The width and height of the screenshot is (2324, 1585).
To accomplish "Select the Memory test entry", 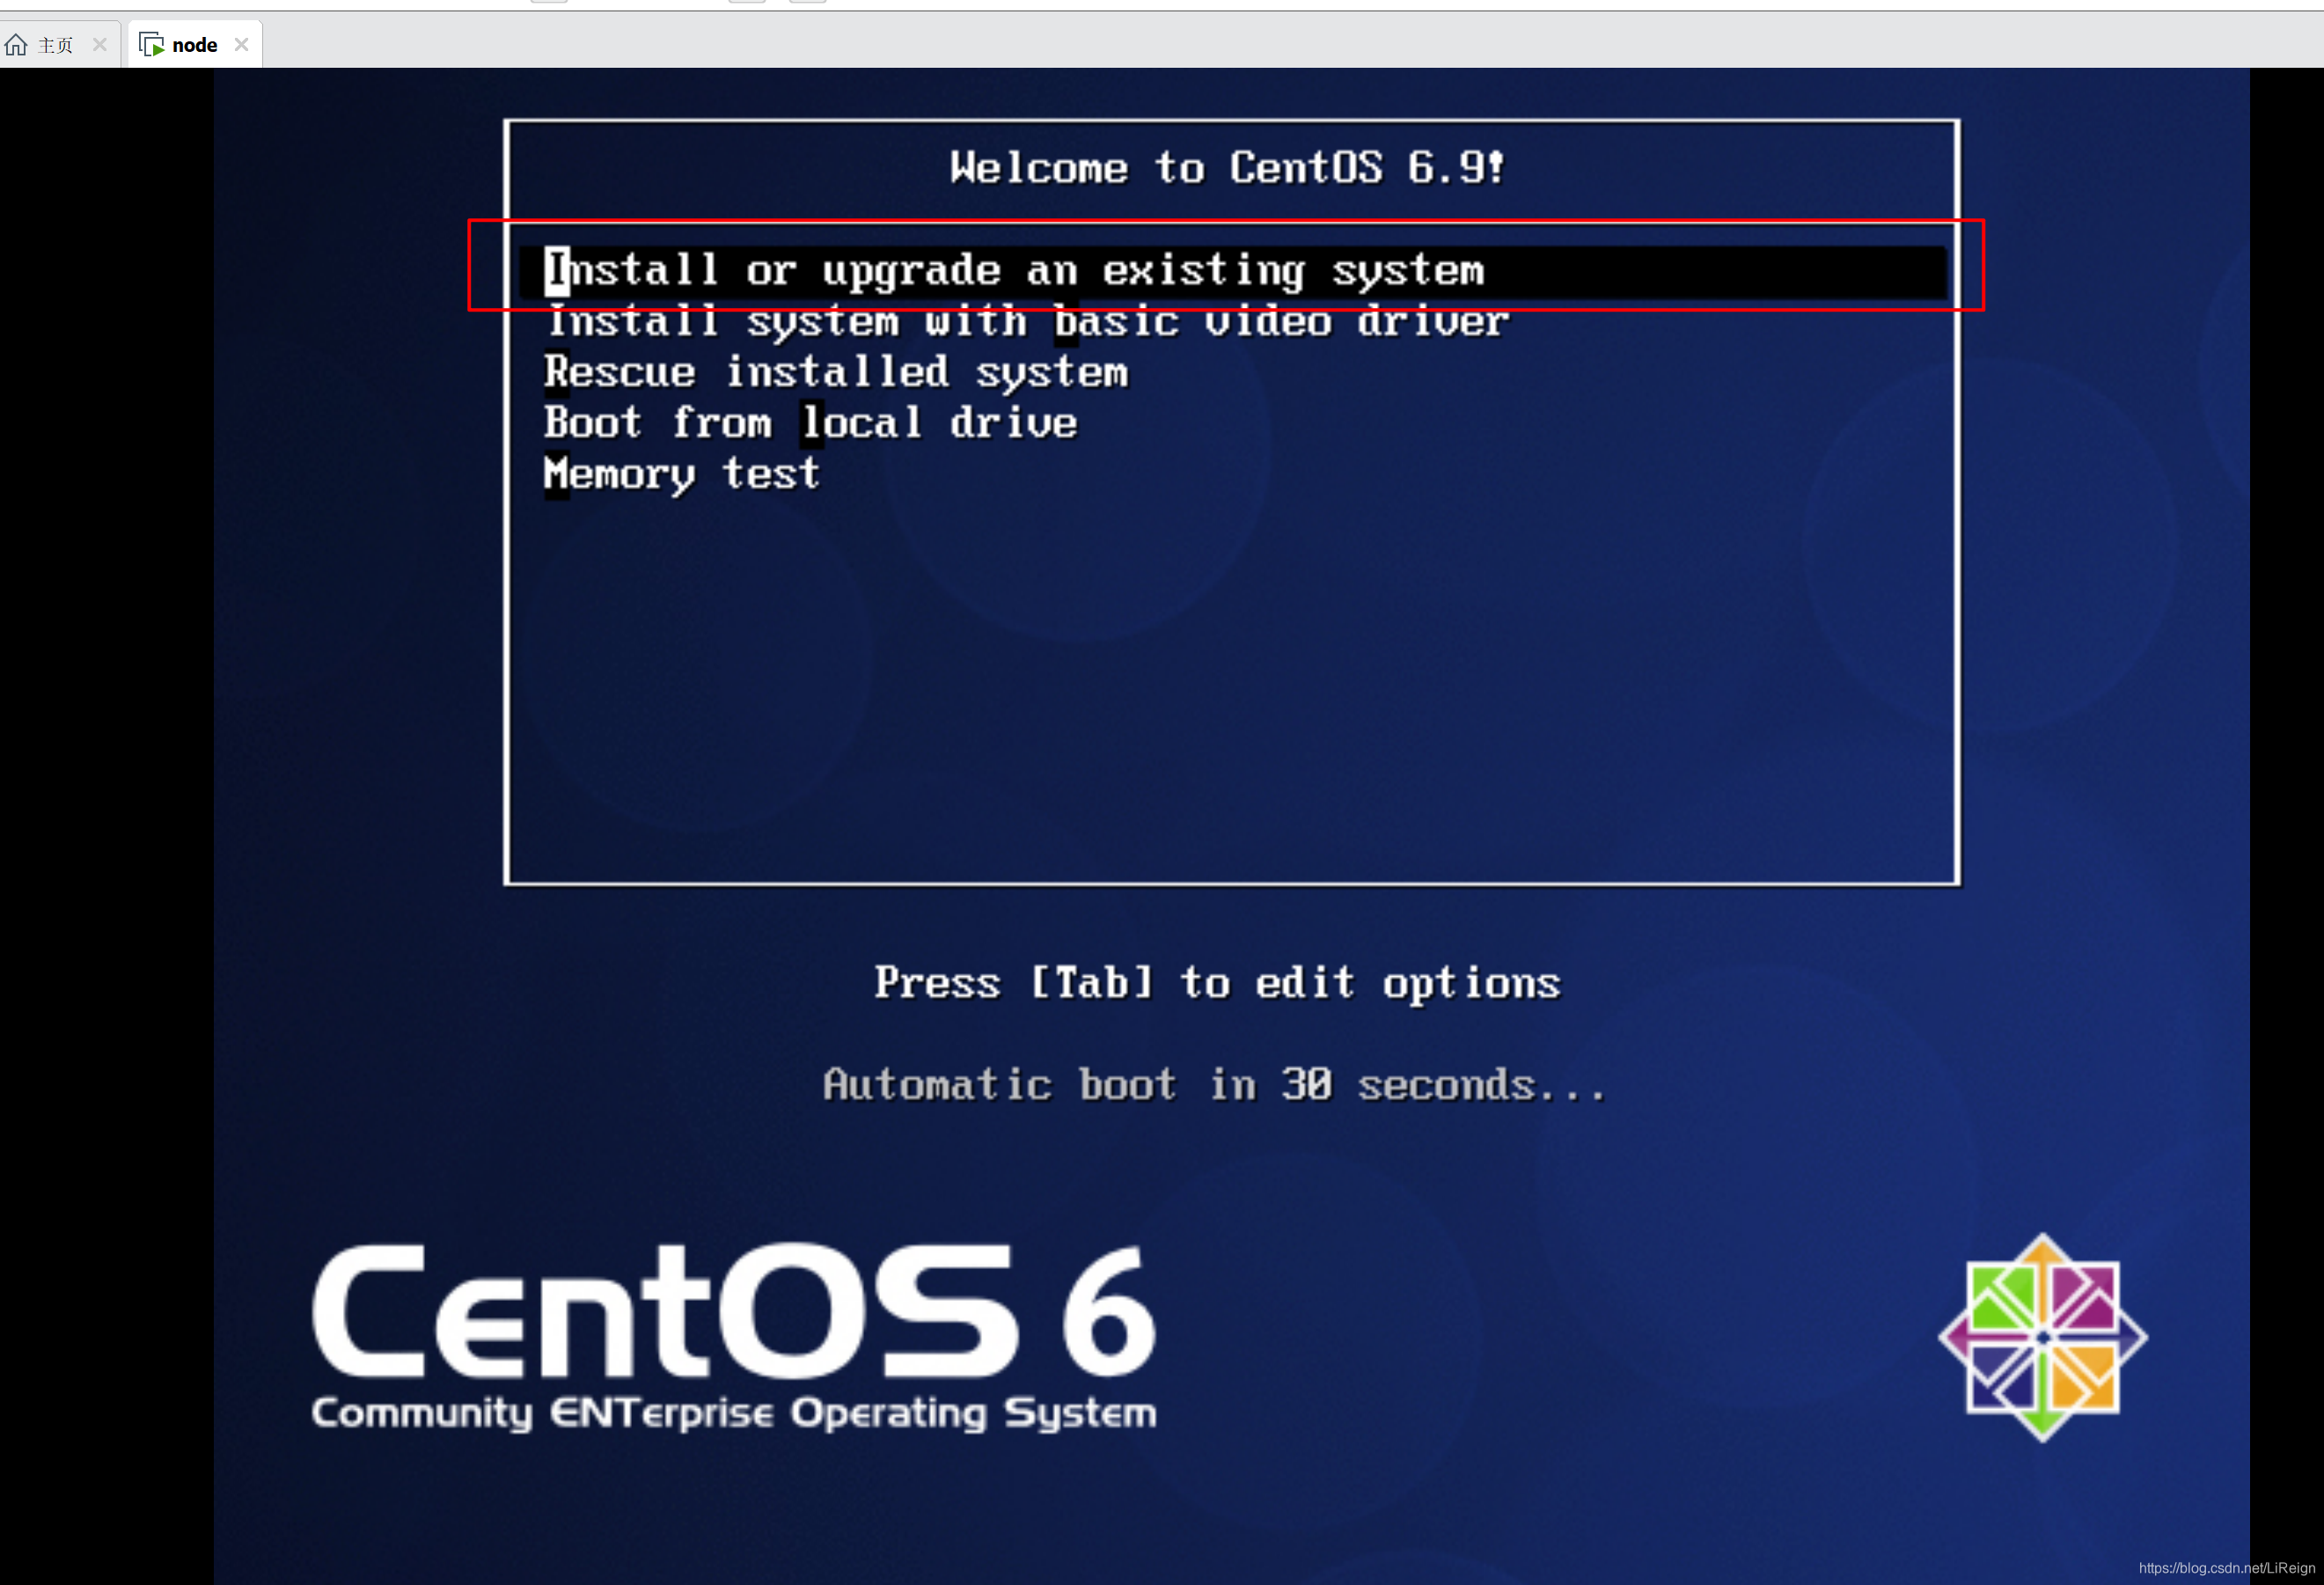I will (x=682, y=474).
